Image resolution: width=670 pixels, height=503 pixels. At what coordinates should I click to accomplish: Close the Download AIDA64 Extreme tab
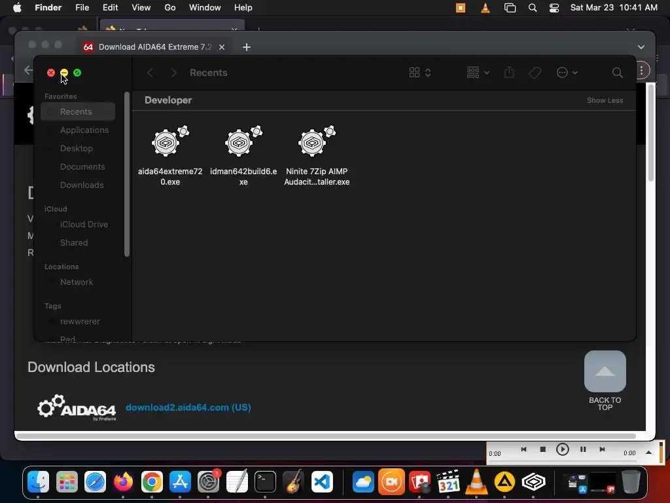click(222, 47)
